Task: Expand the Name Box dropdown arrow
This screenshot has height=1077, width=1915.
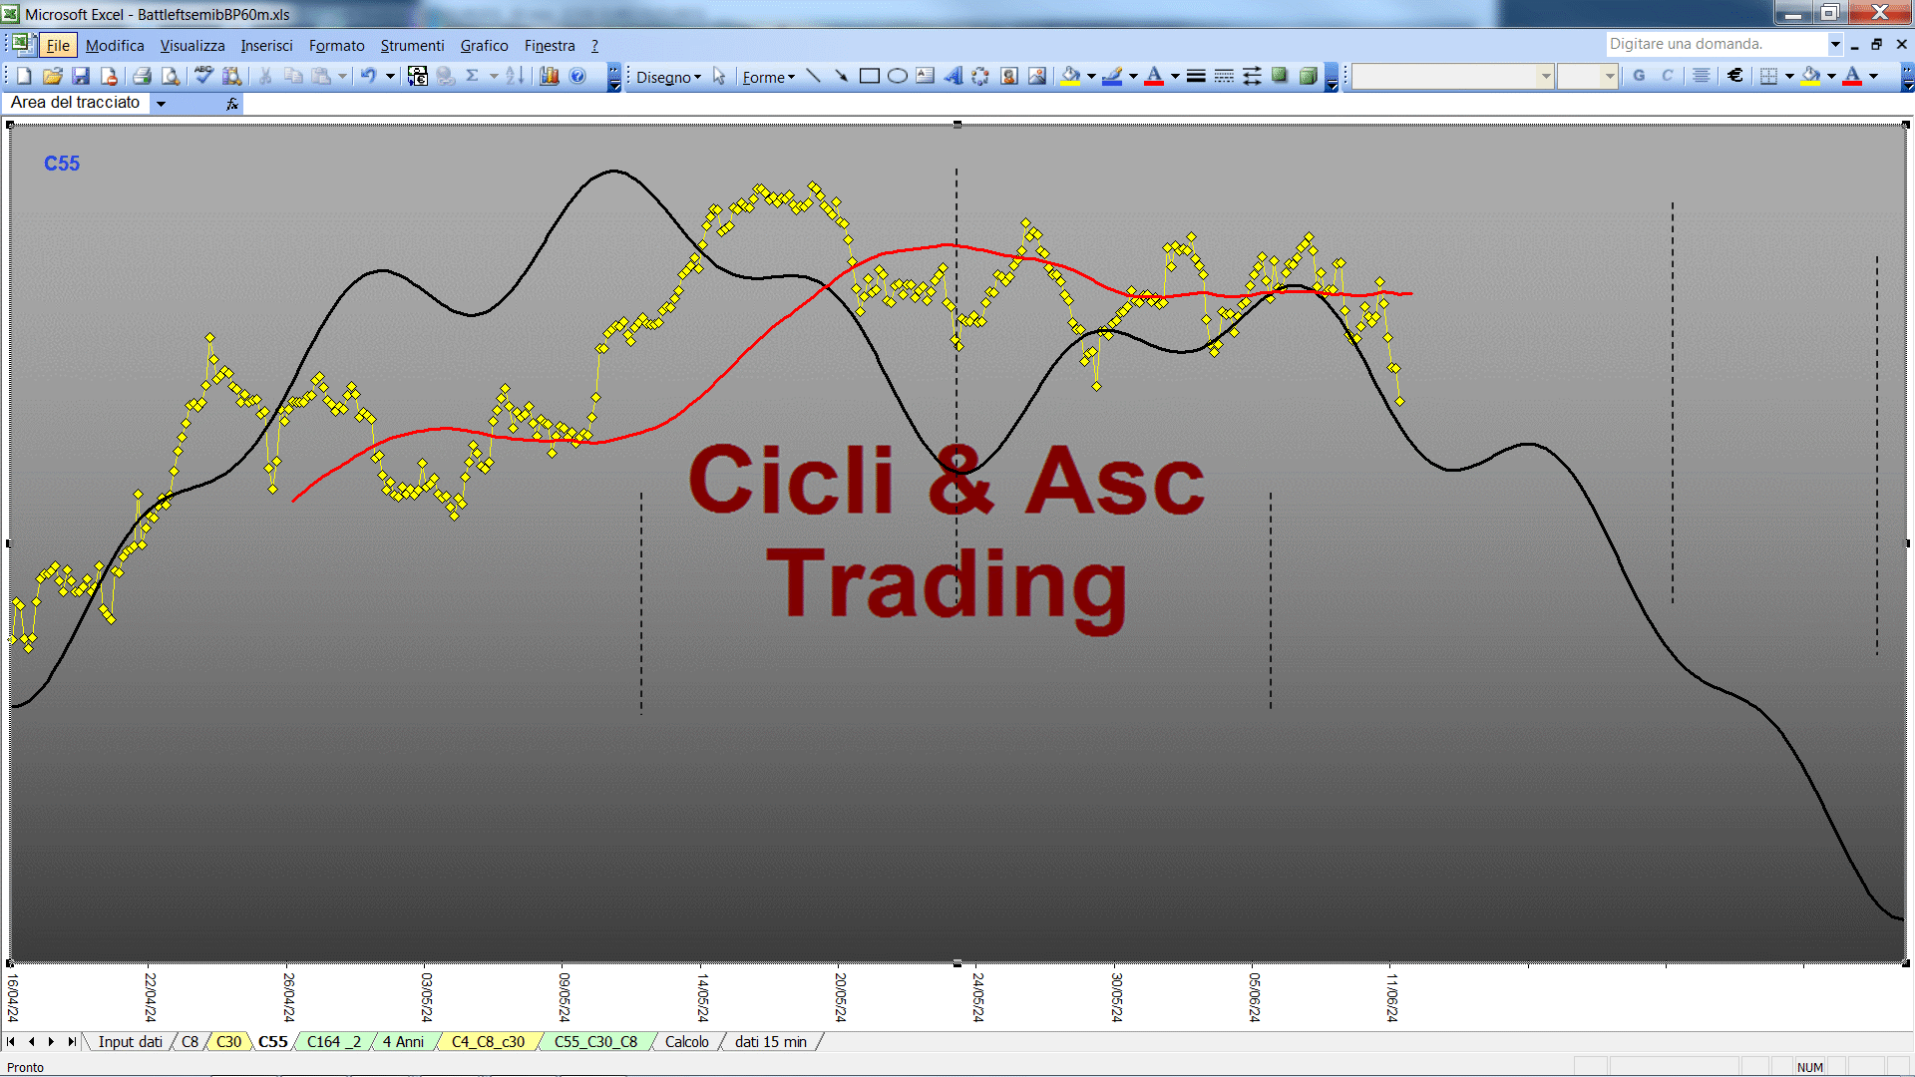Action: coord(161,103)
